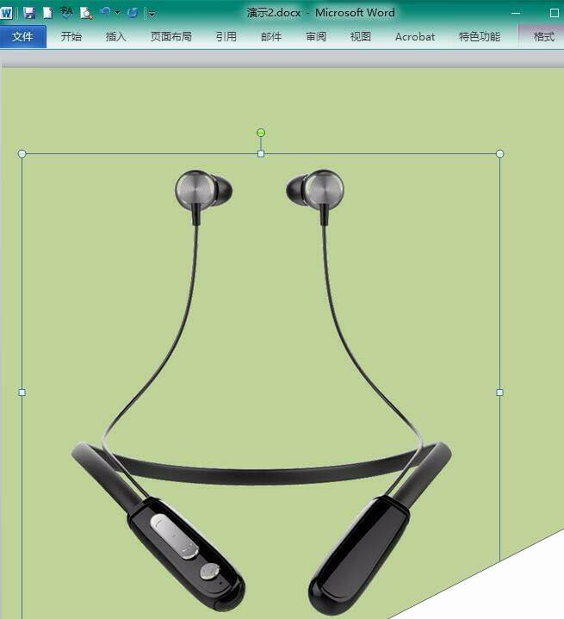Open the 页面布局 (Page Layout) tab
This screenshot has height=619, width=564.
(x=171, y=37)
